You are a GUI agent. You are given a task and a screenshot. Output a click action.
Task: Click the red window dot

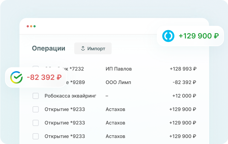pos(28,26)
